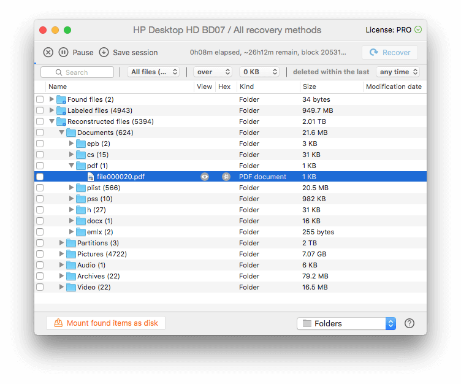This screenshot has height=384, width=461.
Task: Click the green License PRO checkmark icon
Action: pos(418,29)
